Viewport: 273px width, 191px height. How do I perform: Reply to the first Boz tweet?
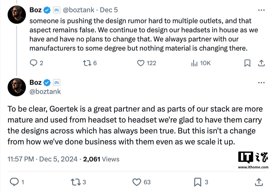pos(34,63)
